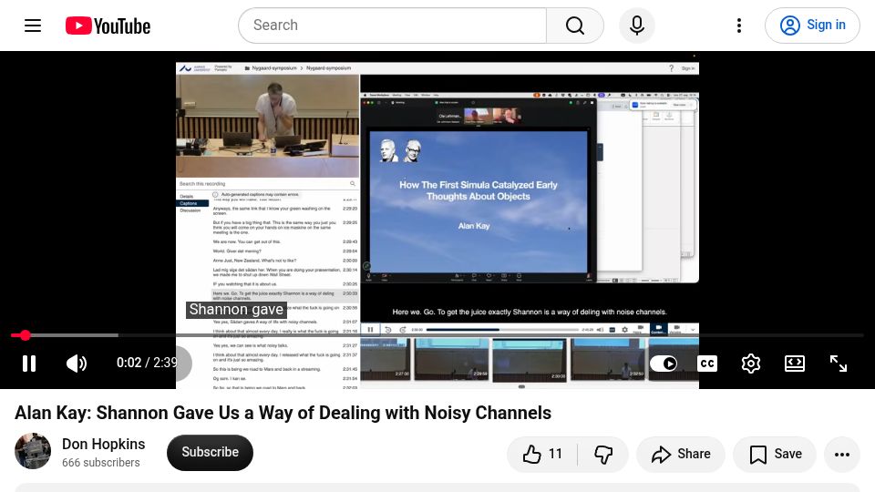Click the Sign in button
Viewport: 875px width, 492px height.
(812, 26)
